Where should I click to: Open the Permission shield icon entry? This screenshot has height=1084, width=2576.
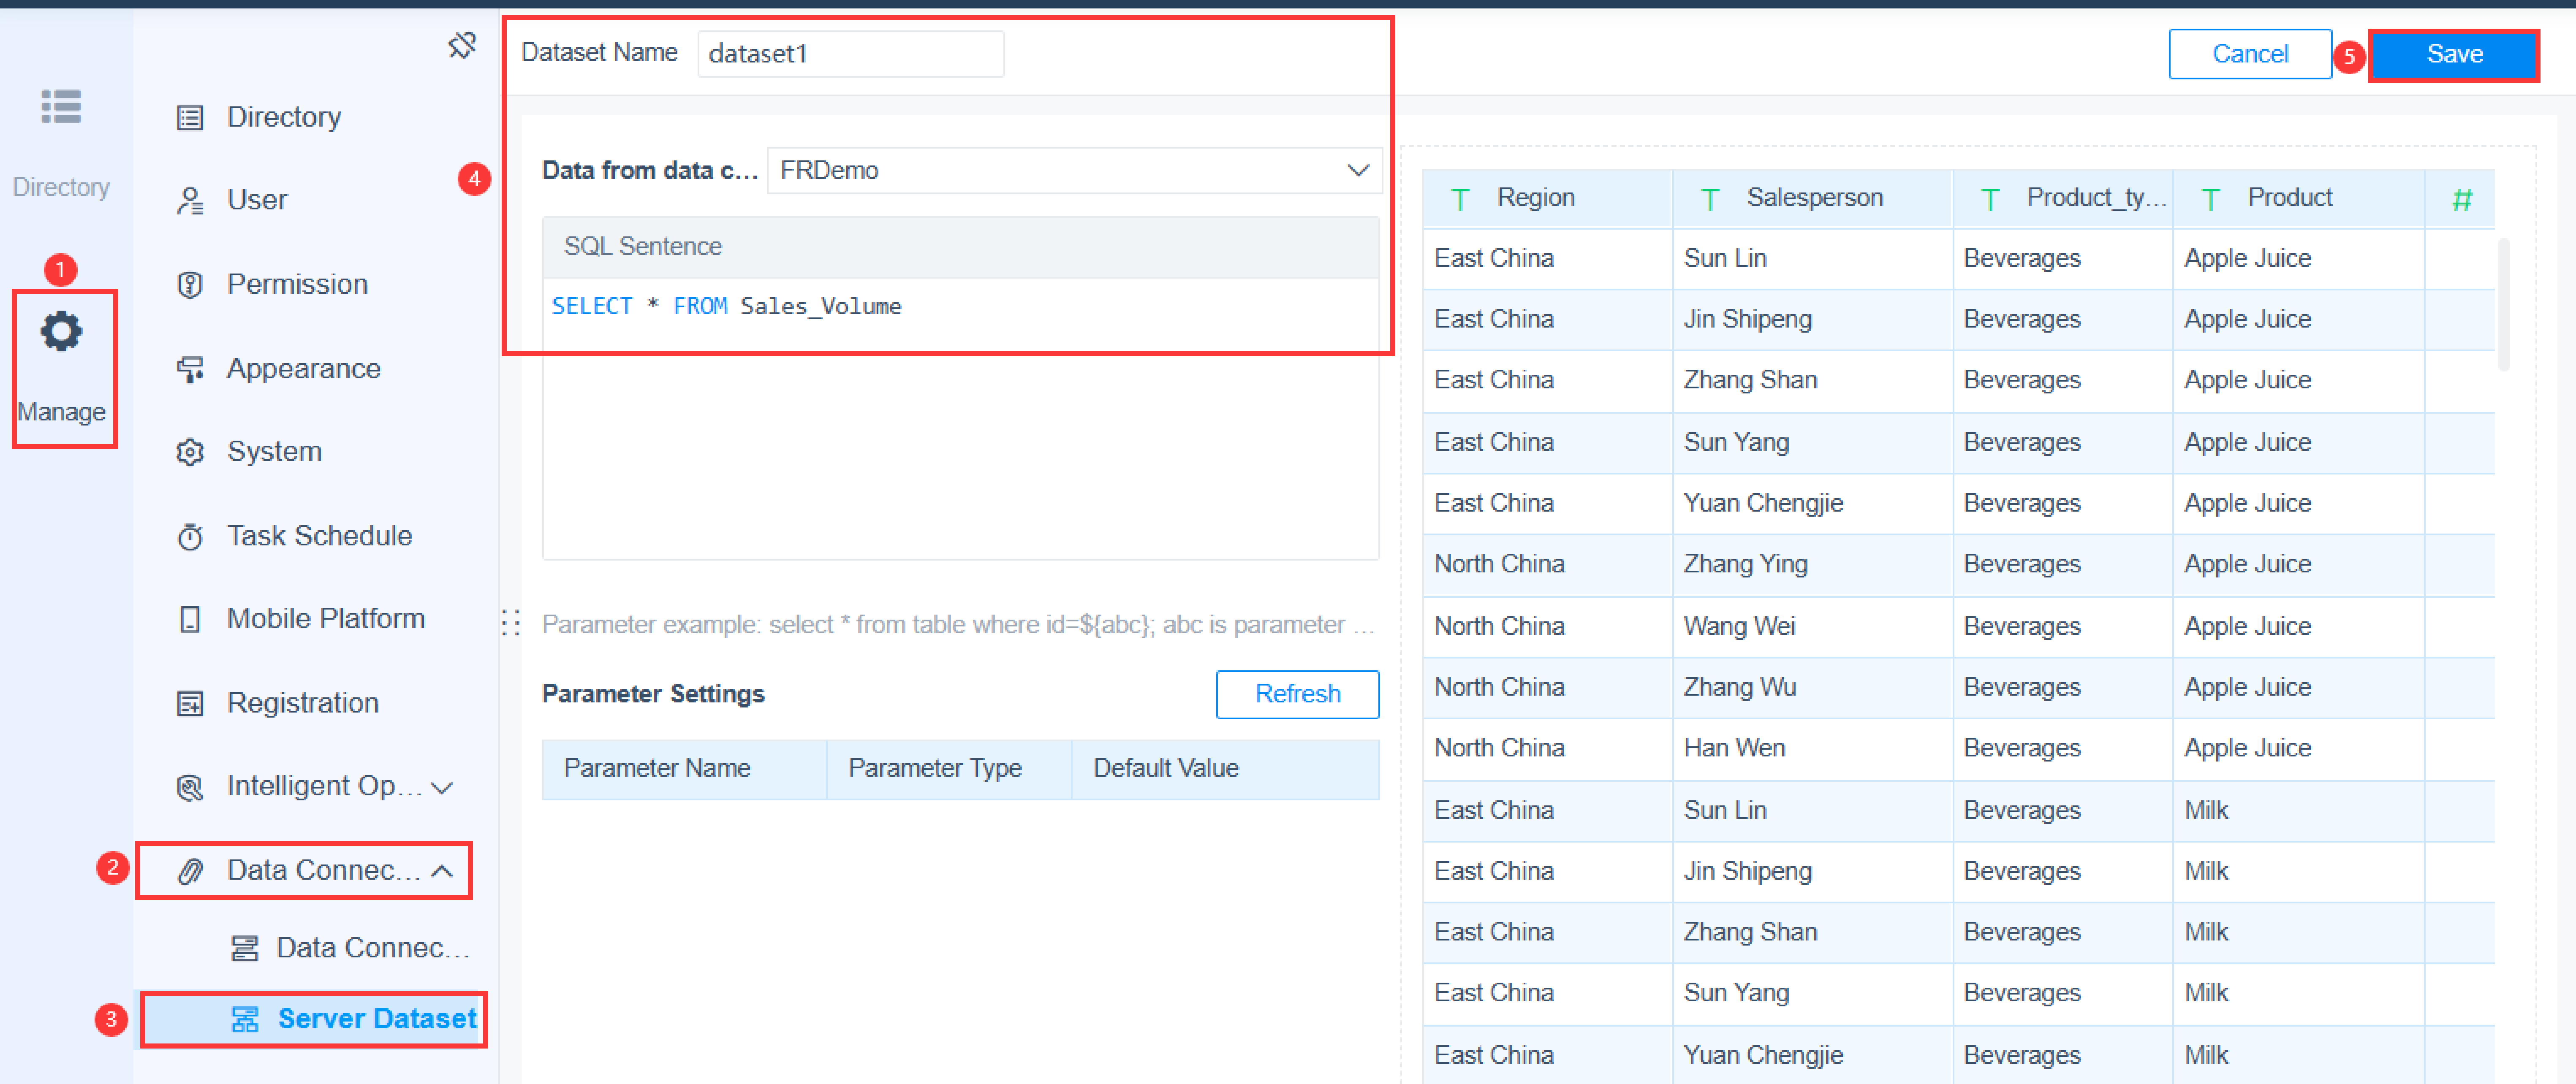190,285
